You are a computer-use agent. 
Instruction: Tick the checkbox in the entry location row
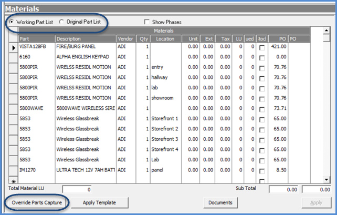[x=262, y=68]
